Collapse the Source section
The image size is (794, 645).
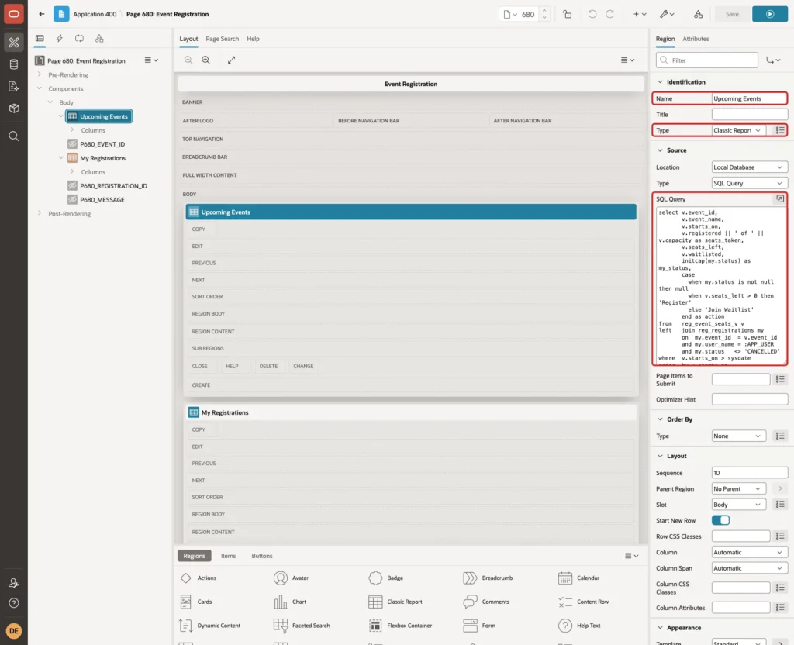[660, 150]
